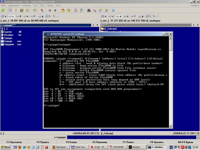Select the Spipgmw exe file in left panel

pos(11,44)
